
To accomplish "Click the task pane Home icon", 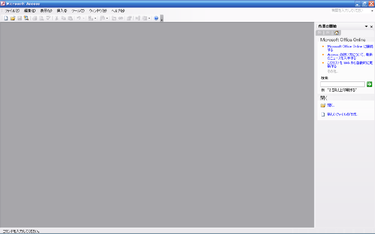I will (x=336, y=33).
